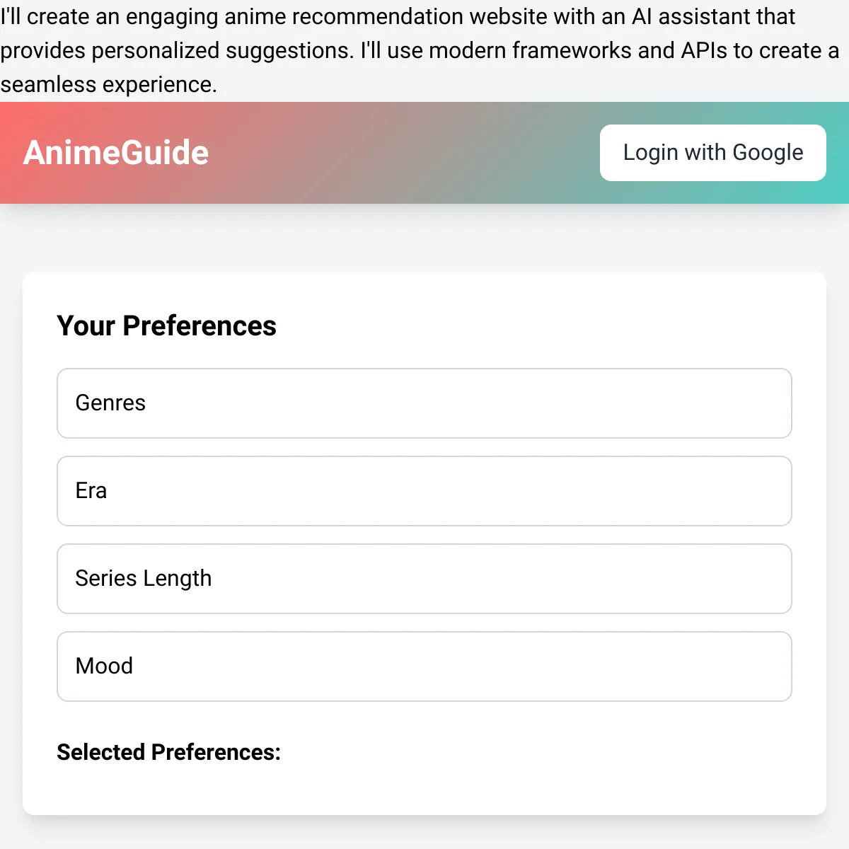Click the Selected Preferences label
Image resolution: width=849 pixels, height=849 pixels.
point(168,752)
